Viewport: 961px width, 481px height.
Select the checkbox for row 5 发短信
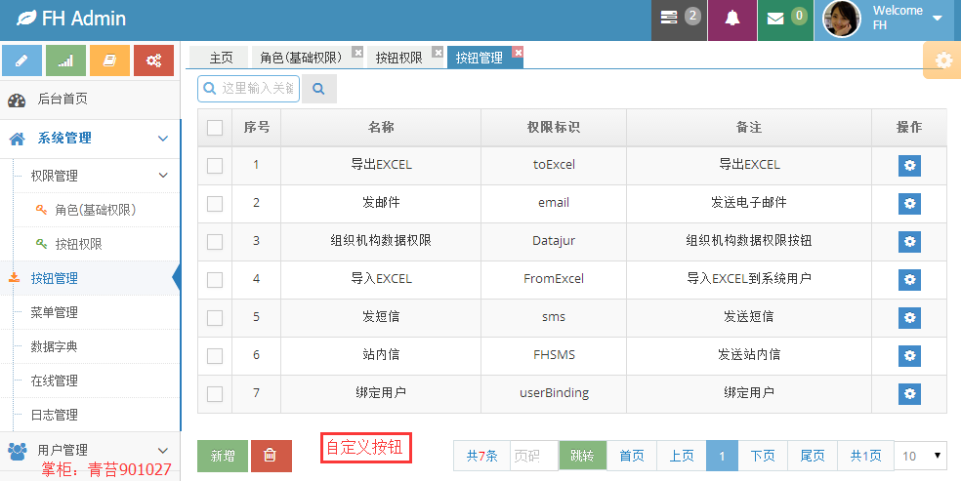(215, 318)
